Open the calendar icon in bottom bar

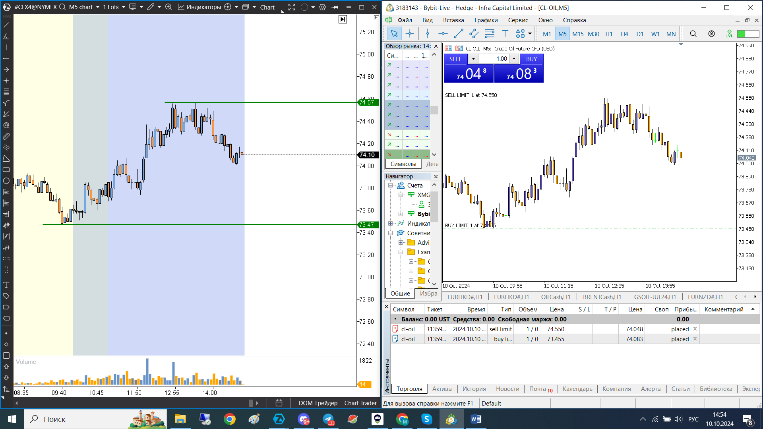(279, 403)
